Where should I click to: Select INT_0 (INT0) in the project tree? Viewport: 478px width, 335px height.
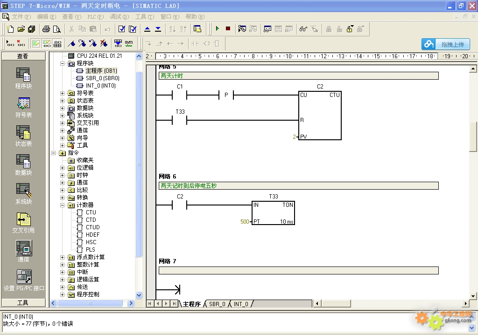101,86
